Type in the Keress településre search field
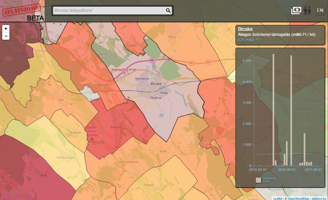 (x=108, y=11)
